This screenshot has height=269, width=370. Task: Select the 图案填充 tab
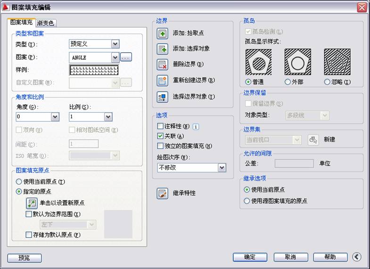click(22, 22)
